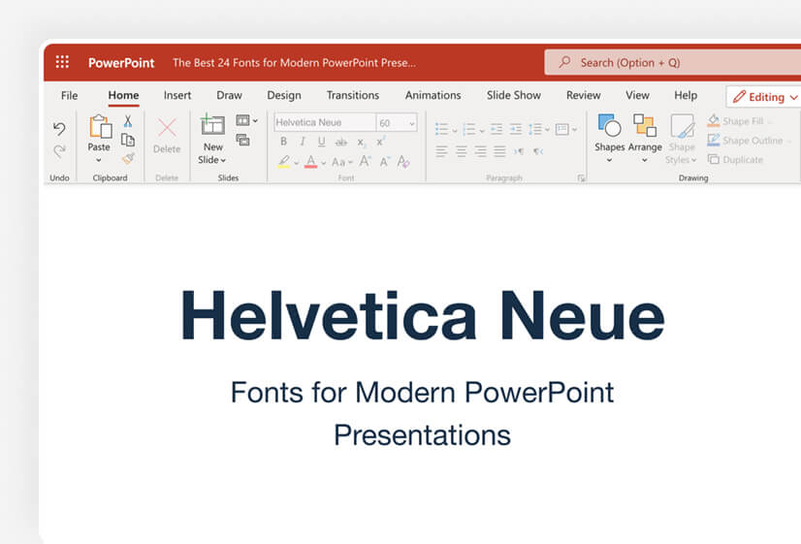
Task: Click the presentation file name in title bar
Action: tap(294, 62)
